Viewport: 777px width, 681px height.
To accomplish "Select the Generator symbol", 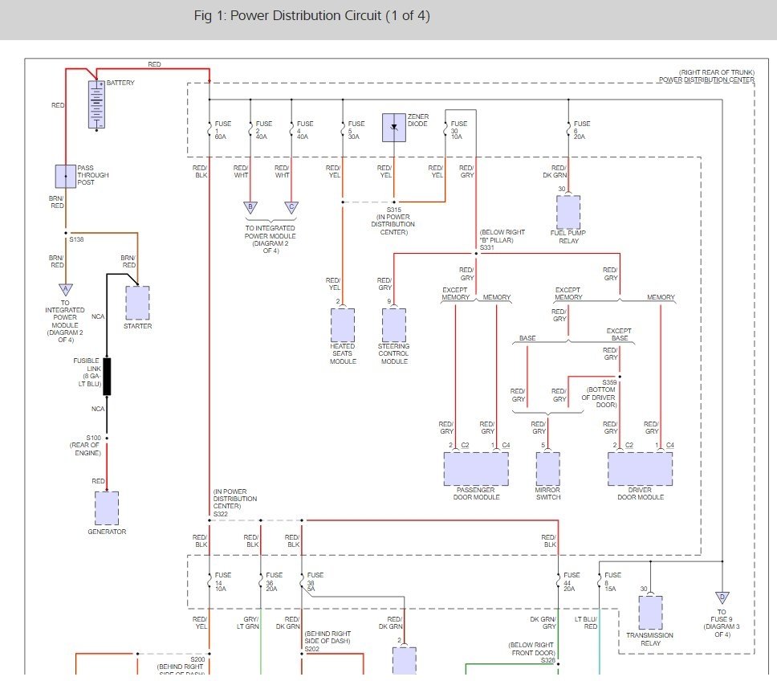I will tap(106, 508).
